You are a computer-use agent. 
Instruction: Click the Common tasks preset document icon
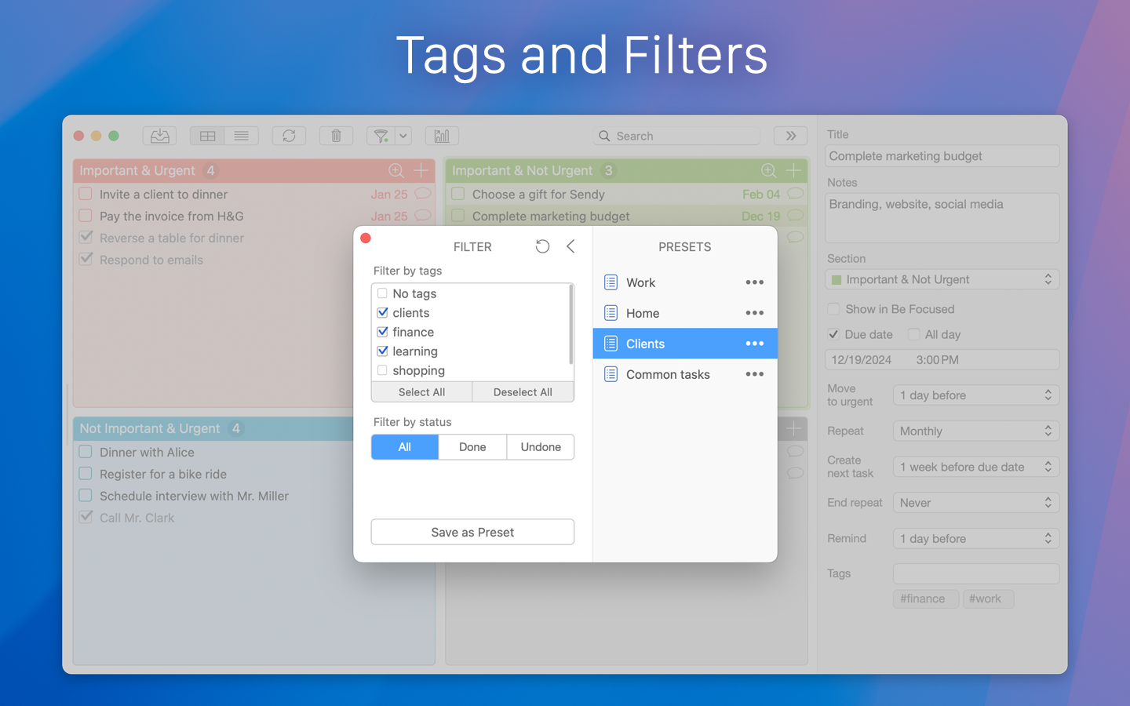click(x=611, y=374)
